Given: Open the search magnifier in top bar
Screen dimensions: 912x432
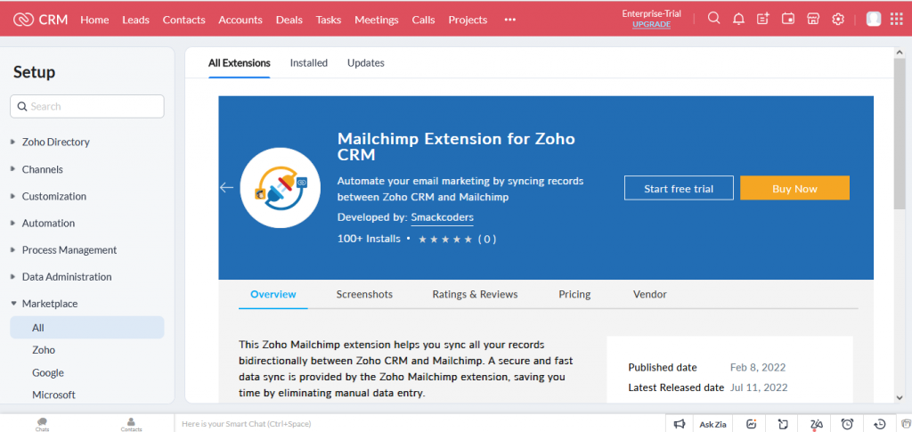Looking at the screenshot, I should coord(713,19).
